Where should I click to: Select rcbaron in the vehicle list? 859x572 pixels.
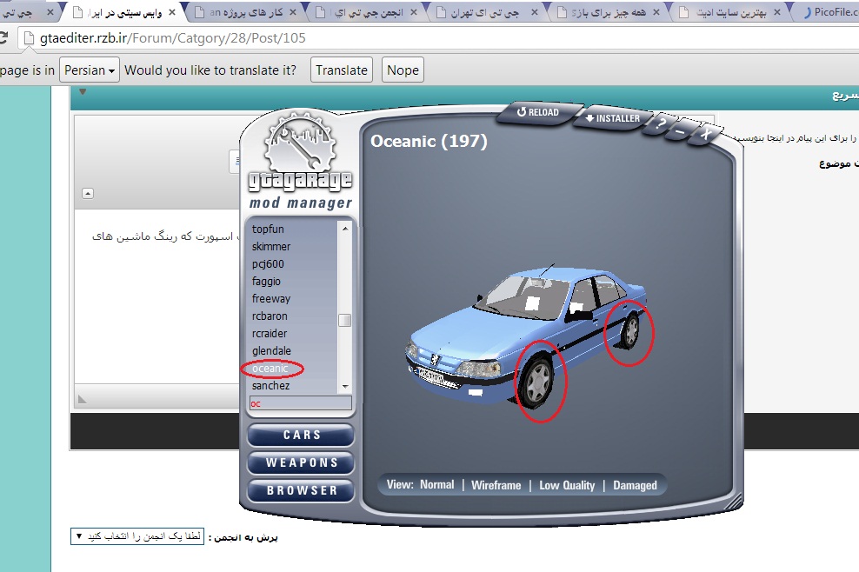(x=270, y=316)
